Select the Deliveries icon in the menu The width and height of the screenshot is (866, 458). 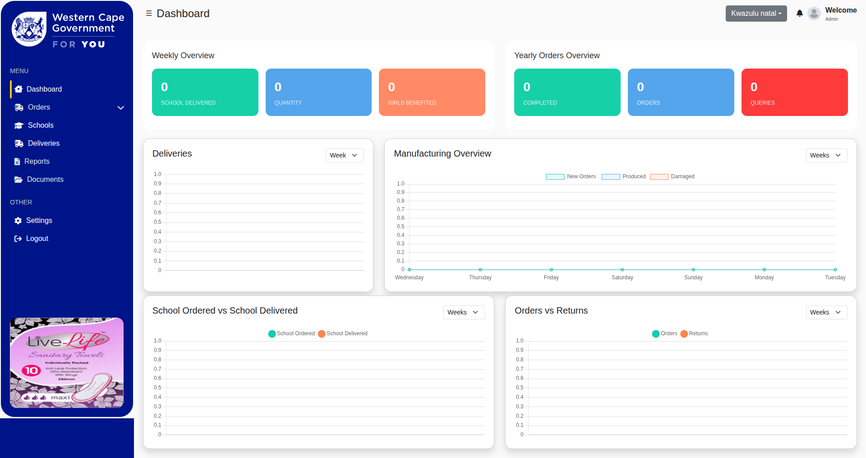18,143
